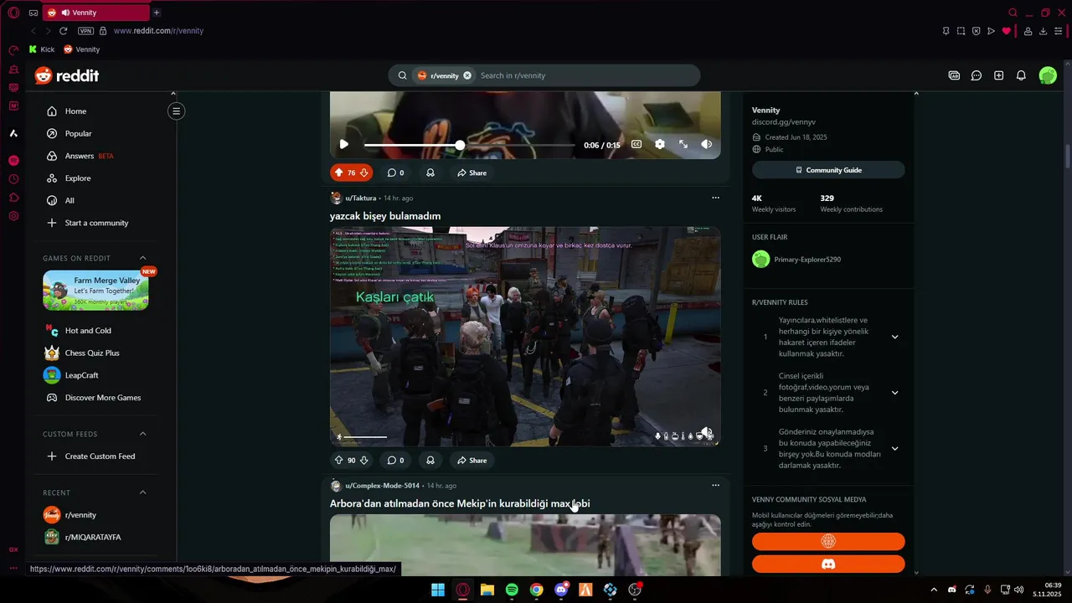1072x603 pixels.
Task: Remove the r/vennity search filter chip
Action: (x=467, y=75)
